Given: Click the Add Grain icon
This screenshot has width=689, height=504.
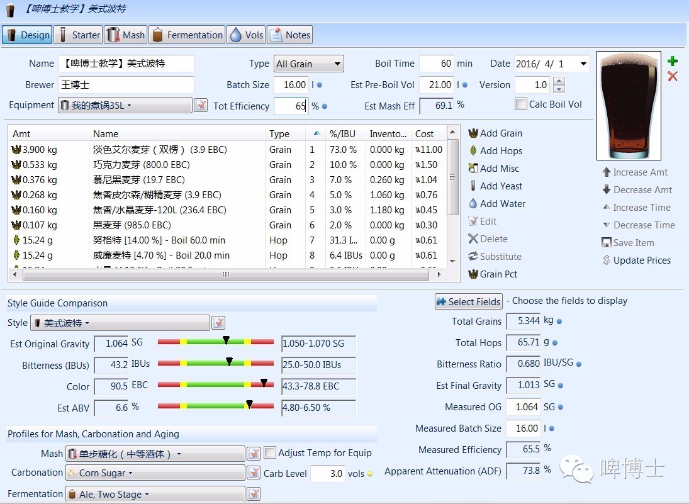Looking at the screenshot, I should pos(473,133).
